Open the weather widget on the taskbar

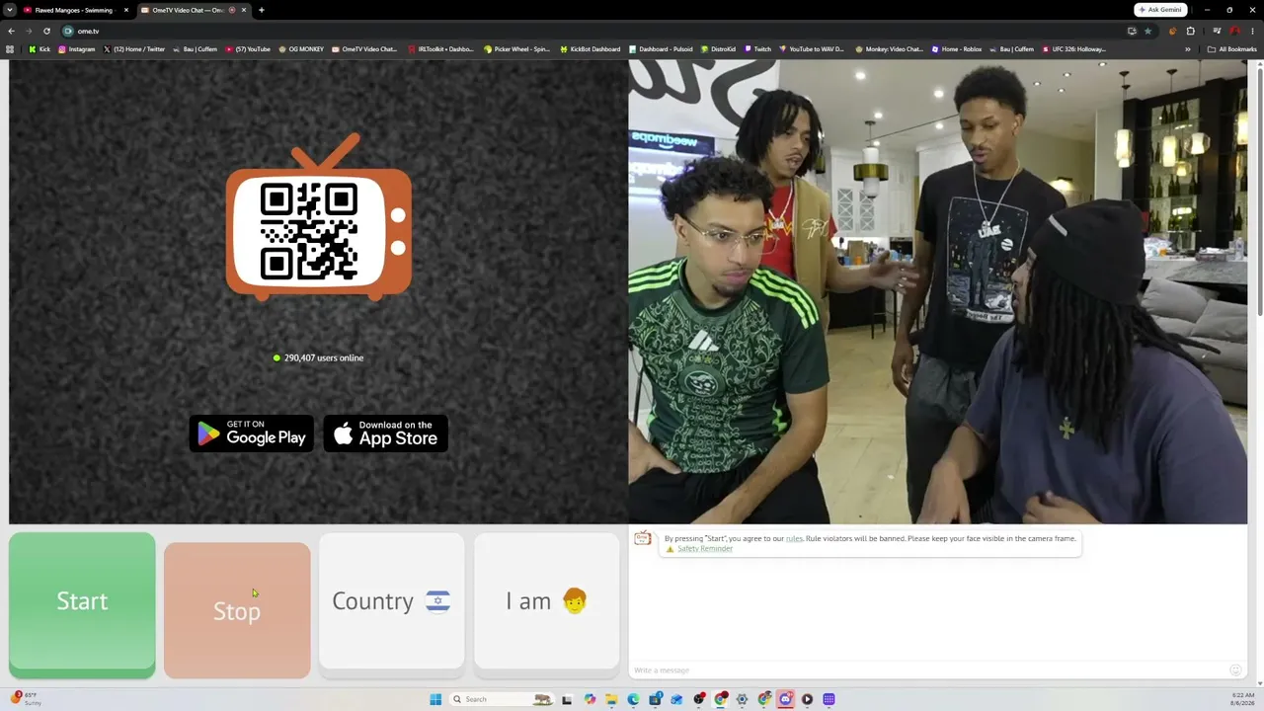click(x=24, y=699)
